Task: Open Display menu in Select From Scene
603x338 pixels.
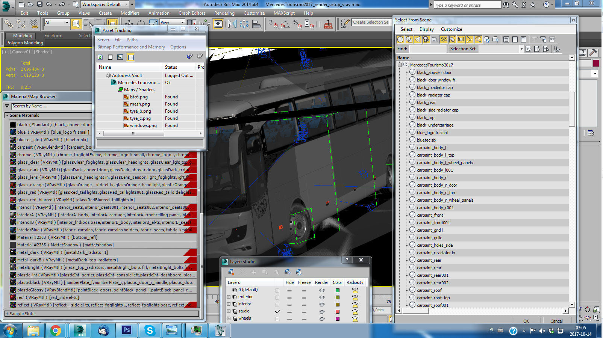Action: click(426, 29)
